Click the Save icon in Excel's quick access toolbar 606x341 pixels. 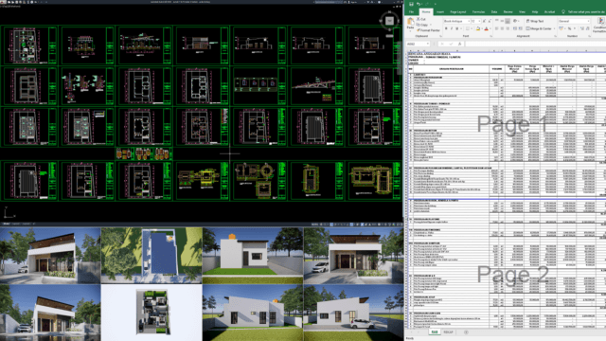[411, 4]
